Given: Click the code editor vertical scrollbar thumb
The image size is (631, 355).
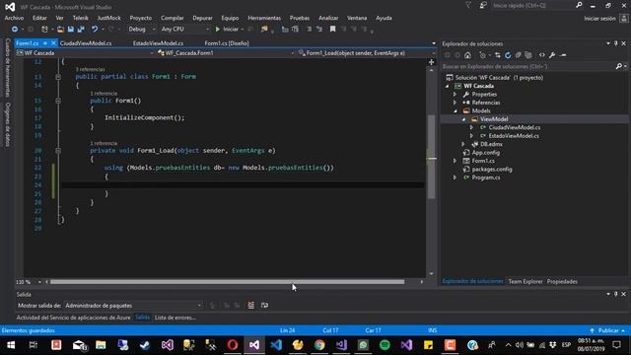Looking at the screenshot, I should pyautogui.click(x=432, y=157).
